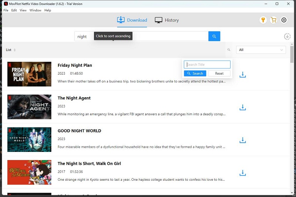Open the View menu

point(23,10)
